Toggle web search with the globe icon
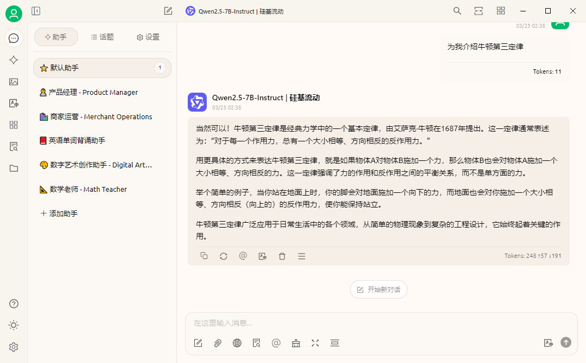The width and height of the screenshot is (586, 363). pyautogui.click(x=237, y=343)
